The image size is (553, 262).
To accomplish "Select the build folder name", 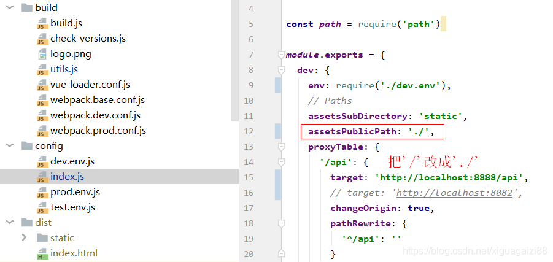I will click(x=46, y=7).
